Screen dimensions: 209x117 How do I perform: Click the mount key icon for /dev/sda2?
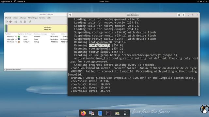[16, 39]
